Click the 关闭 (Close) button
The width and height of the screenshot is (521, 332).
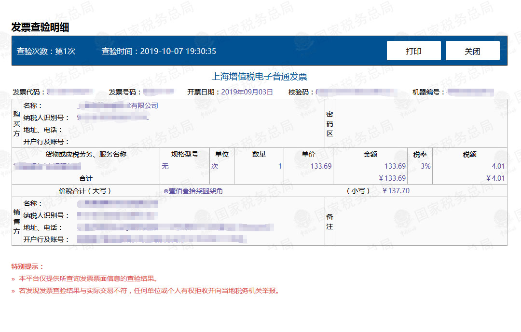[x=472, y=50]
